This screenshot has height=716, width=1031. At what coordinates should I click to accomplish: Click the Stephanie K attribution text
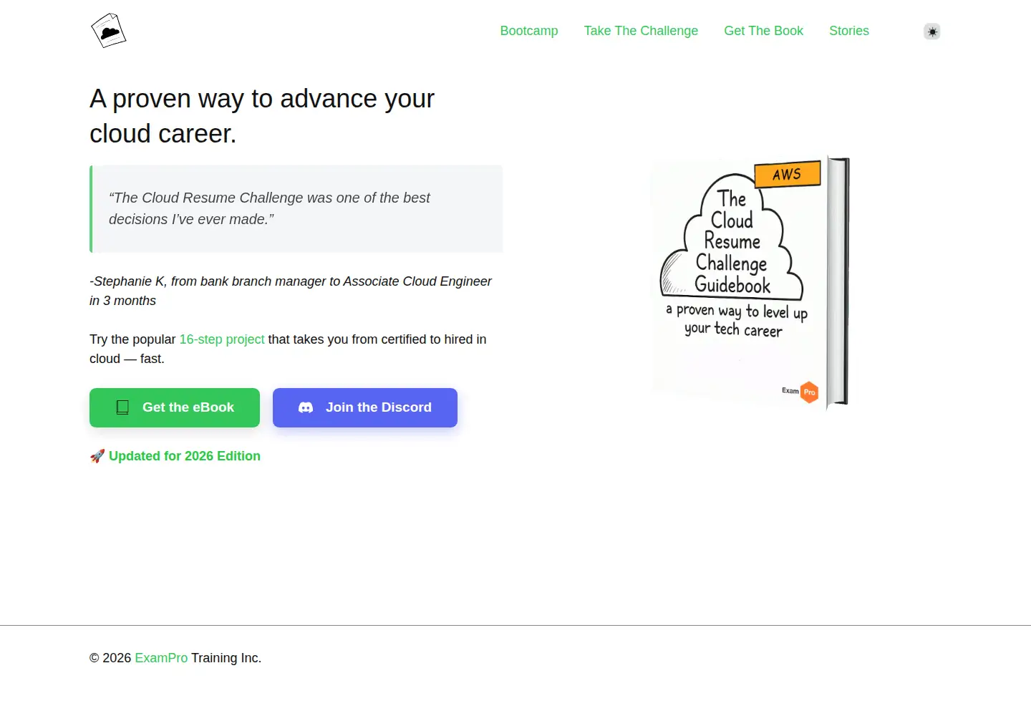(x=291, y=291)
